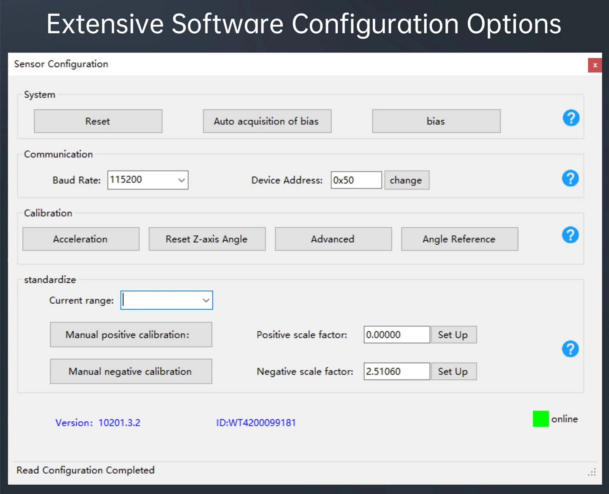
Task: Run Acceleration calibration
Action: [81, 239]
